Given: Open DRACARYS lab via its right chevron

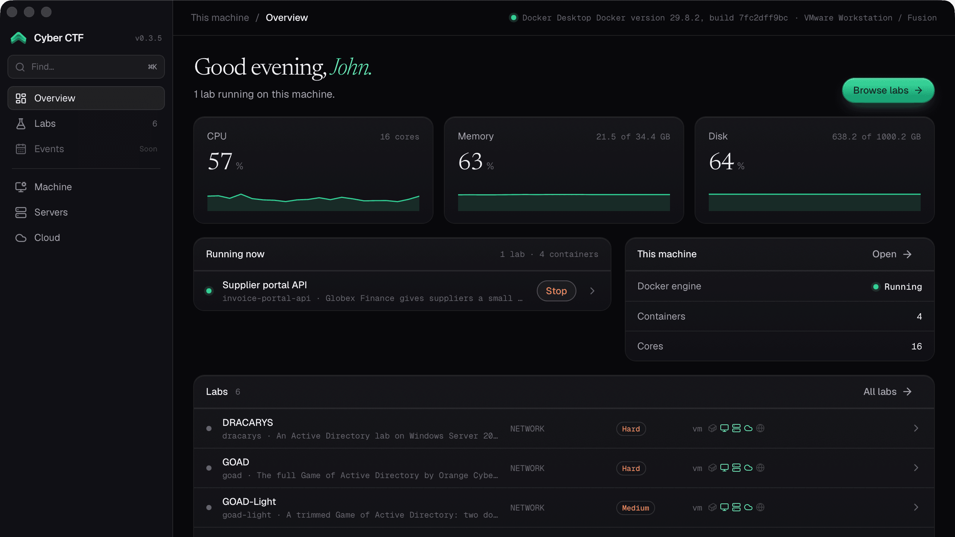Looking at the screenshot, I should (916, 428).
